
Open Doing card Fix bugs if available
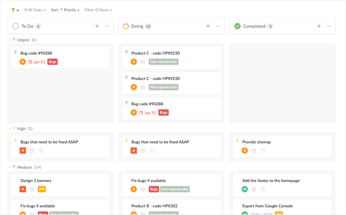click(x=171, y=185)
